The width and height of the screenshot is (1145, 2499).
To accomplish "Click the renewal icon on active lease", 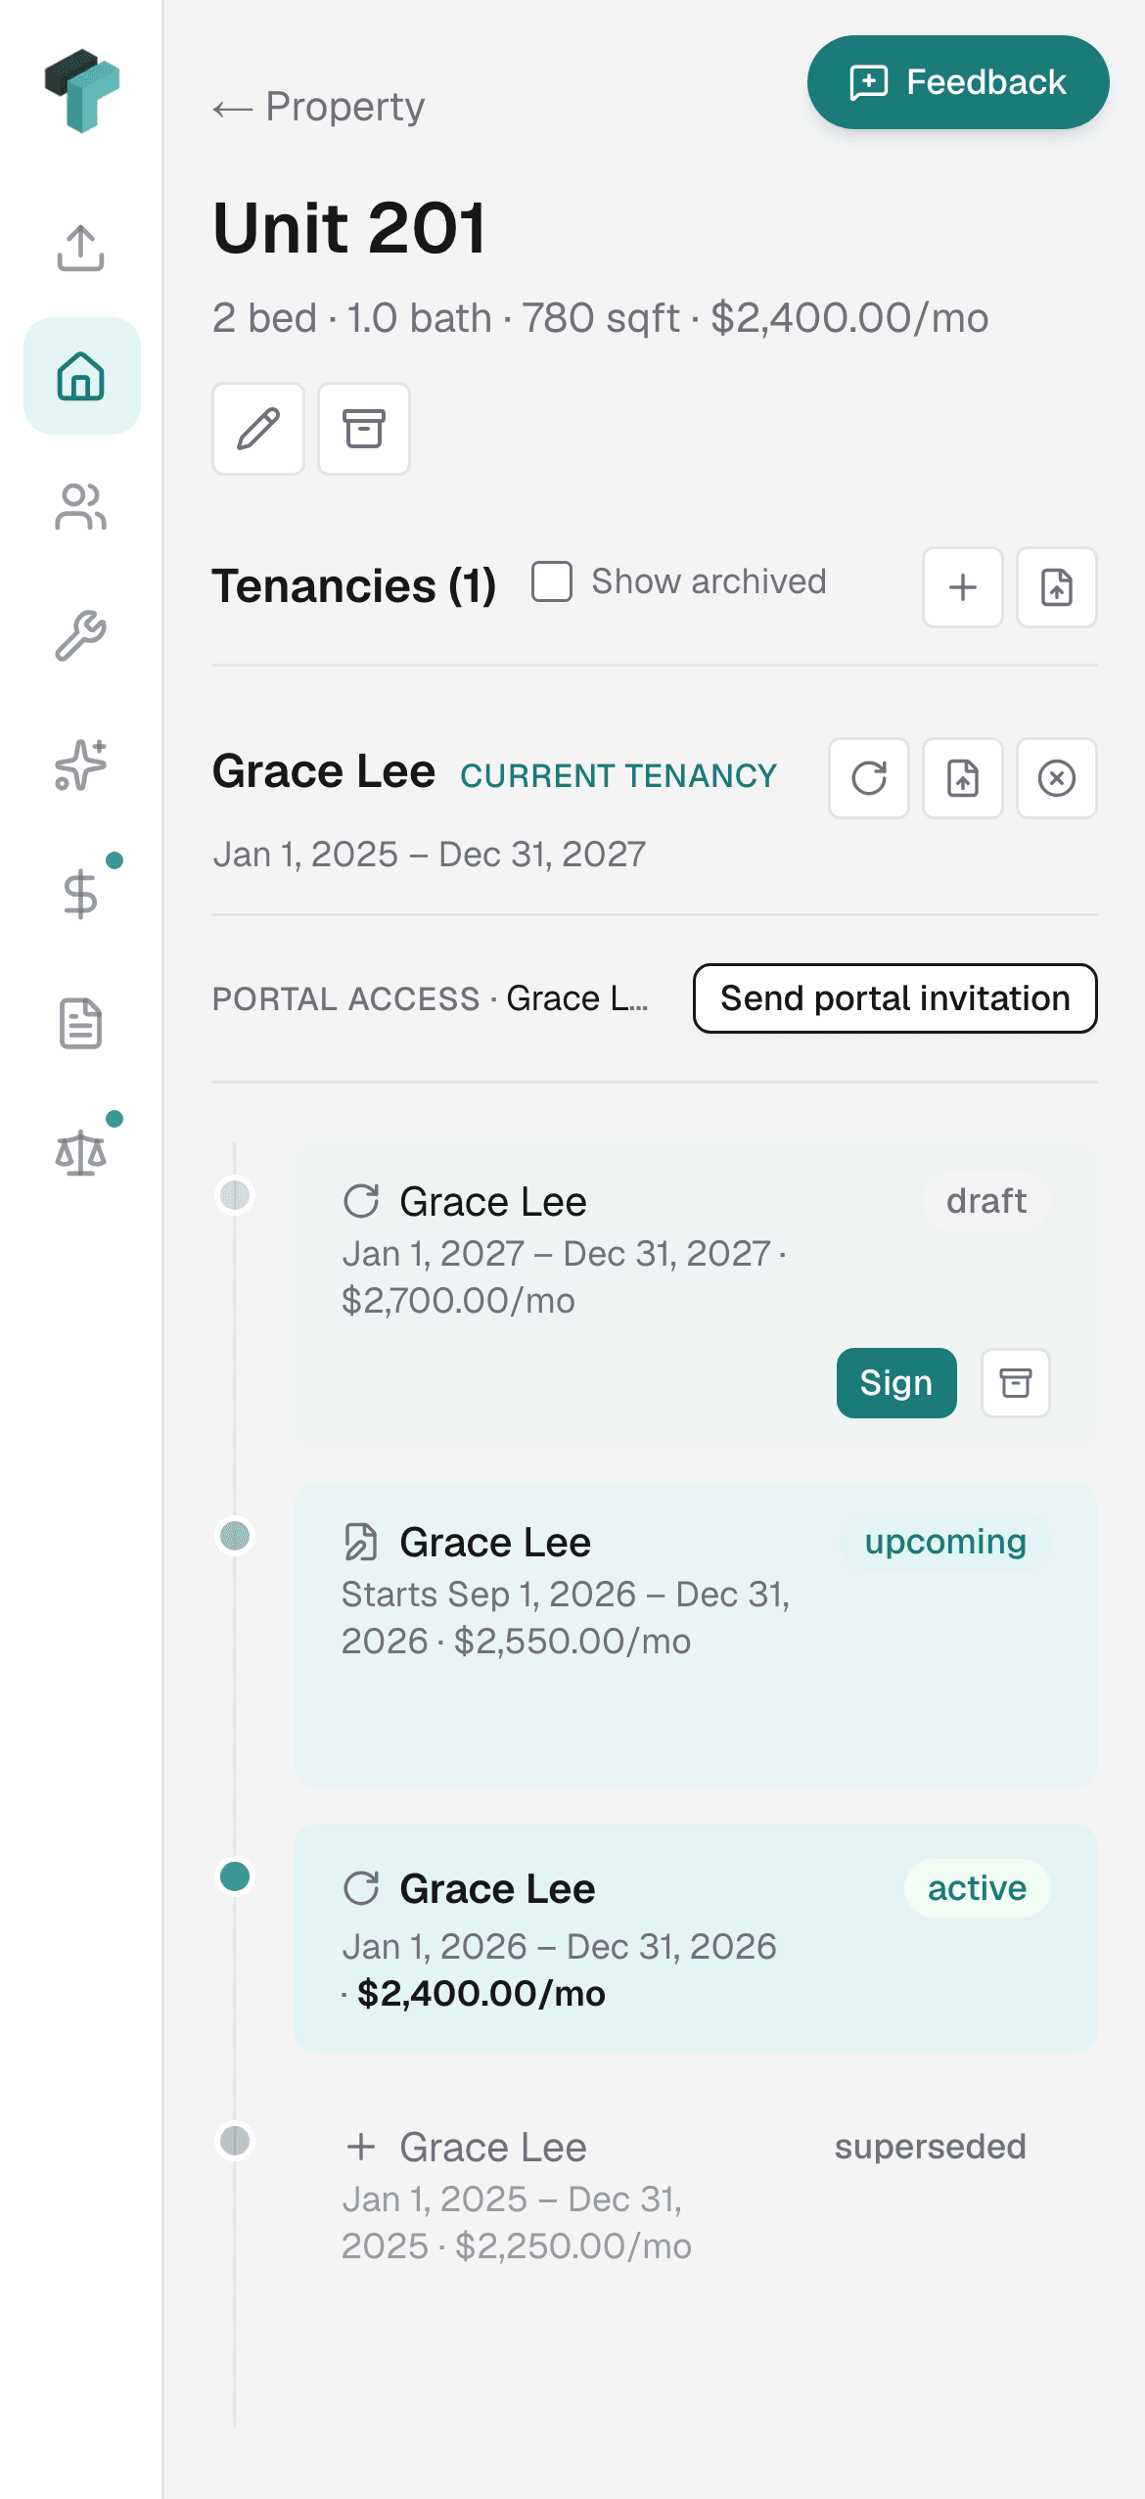I will click(361, 1888).
